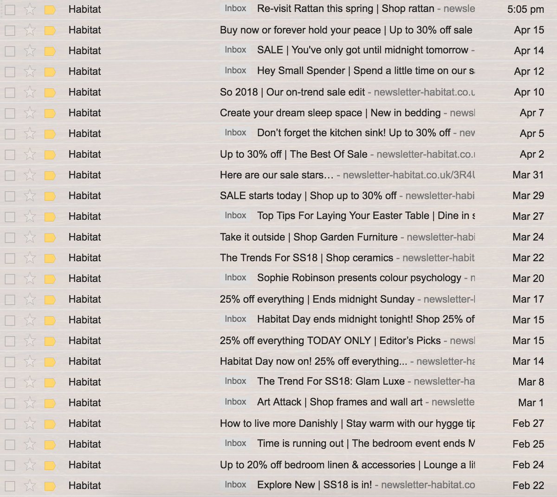Viewport: 557px width, 497px height.
Task: Click importance marker on How to live more Danishly email
Action: tap(50, 424)
